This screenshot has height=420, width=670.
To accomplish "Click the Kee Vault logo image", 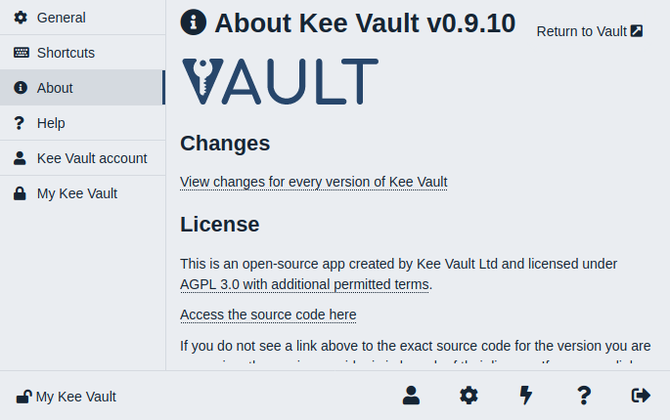I will pos(281,81).
